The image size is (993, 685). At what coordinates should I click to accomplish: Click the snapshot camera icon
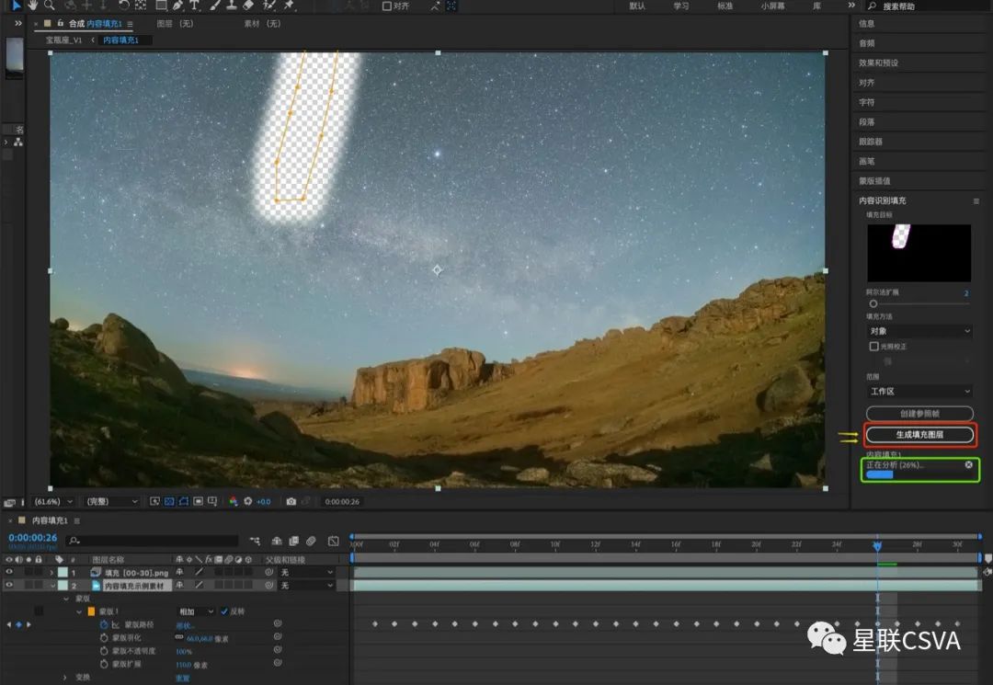click(291, 501)
